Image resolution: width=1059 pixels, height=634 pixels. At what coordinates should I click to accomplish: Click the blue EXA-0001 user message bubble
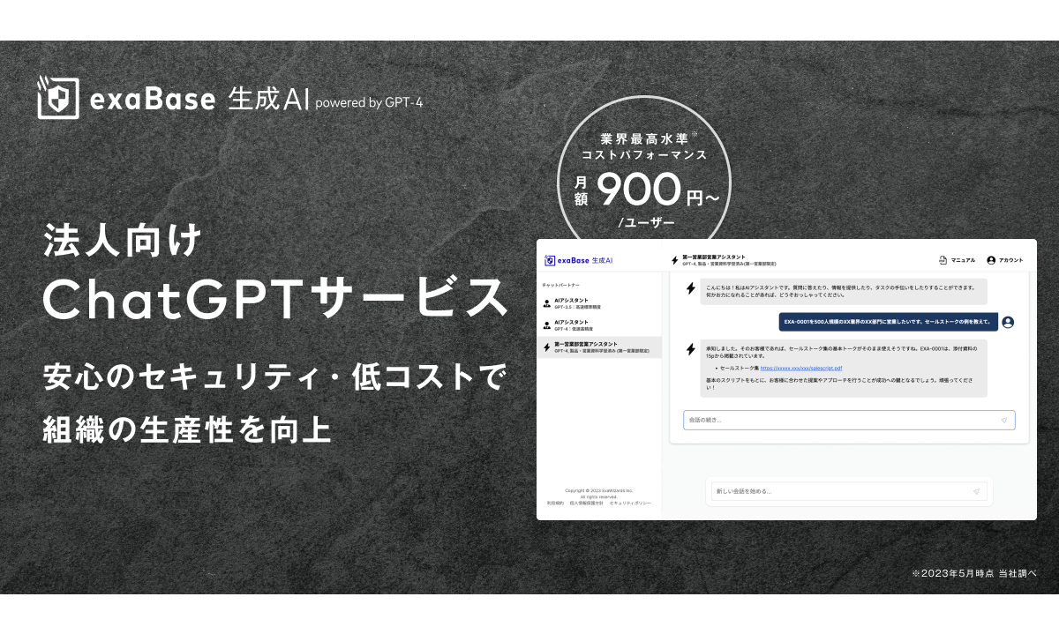point(887,323)
